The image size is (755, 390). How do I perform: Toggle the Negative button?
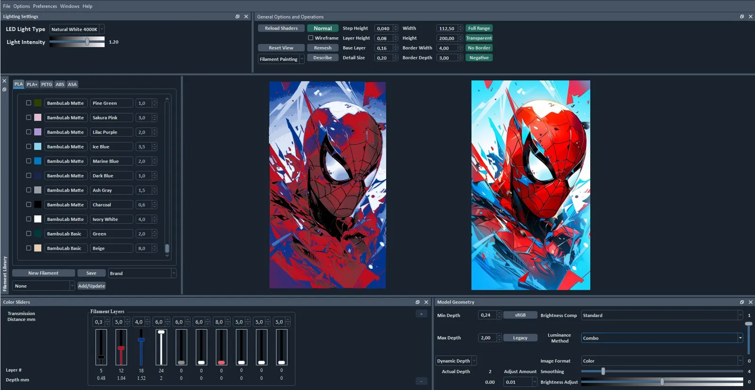tap(479, 57)
